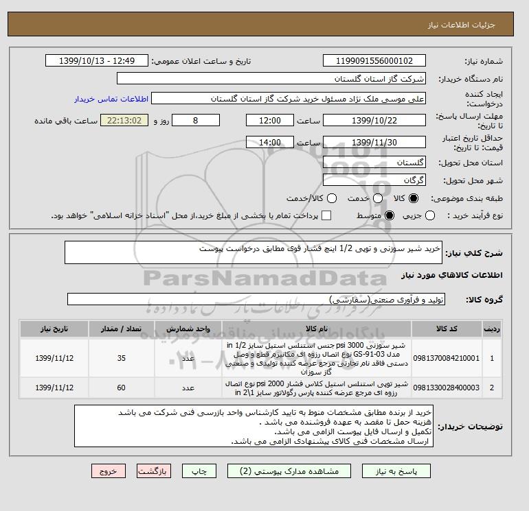The height and width of the screenshot is (511, 529).
Task: Click the نام کالا column header
Action: tap(317, 329)
